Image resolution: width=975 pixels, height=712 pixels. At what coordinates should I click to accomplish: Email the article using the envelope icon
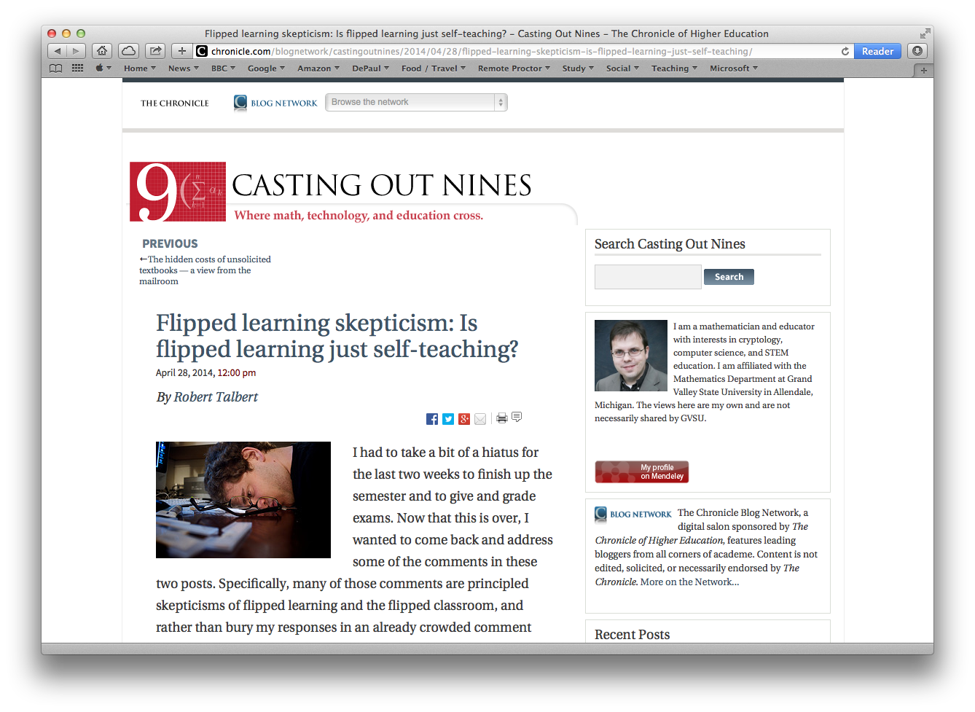(x=480, y=419)
